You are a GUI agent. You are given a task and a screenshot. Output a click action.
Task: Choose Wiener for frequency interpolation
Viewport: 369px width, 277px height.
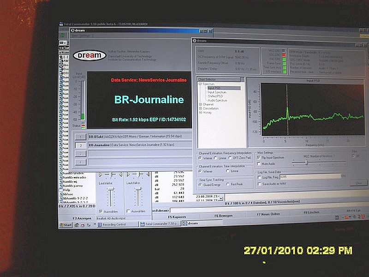point(200,158)
